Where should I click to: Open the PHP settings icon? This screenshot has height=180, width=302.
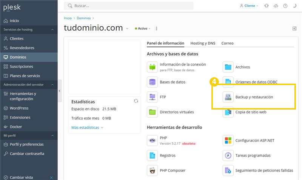point(152,140)
